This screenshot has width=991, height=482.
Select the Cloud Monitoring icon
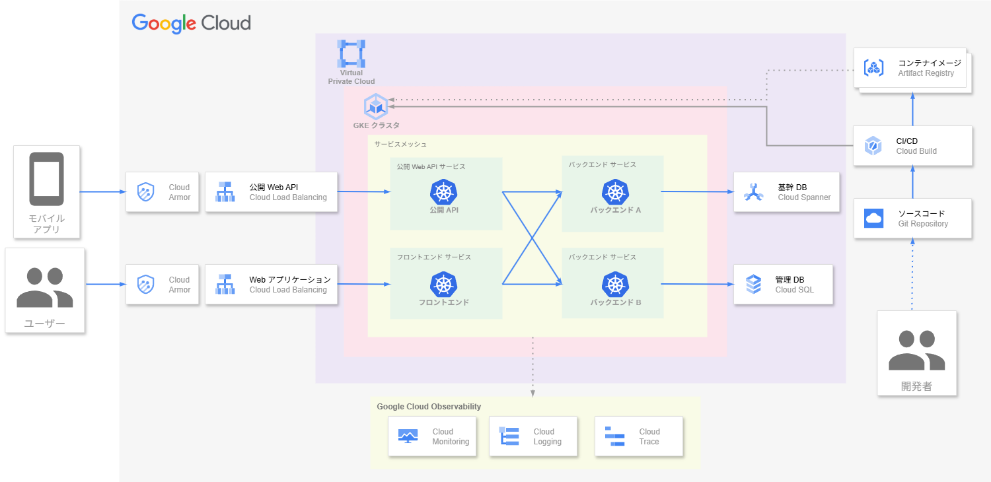pyautogui.click(x=408, y=436)
